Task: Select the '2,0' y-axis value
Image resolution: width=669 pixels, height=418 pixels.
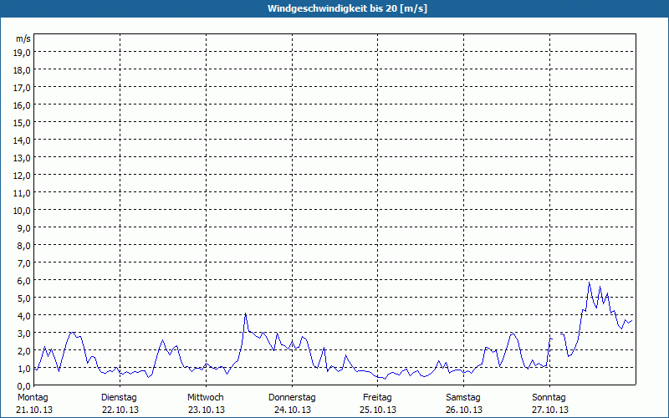Action: [x=23, y=351]
